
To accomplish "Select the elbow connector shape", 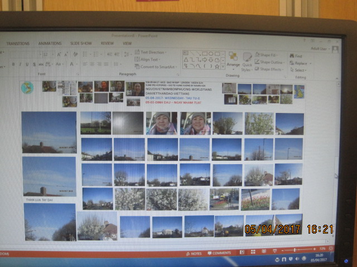I will pyautogui.click(x=192, y=60).
